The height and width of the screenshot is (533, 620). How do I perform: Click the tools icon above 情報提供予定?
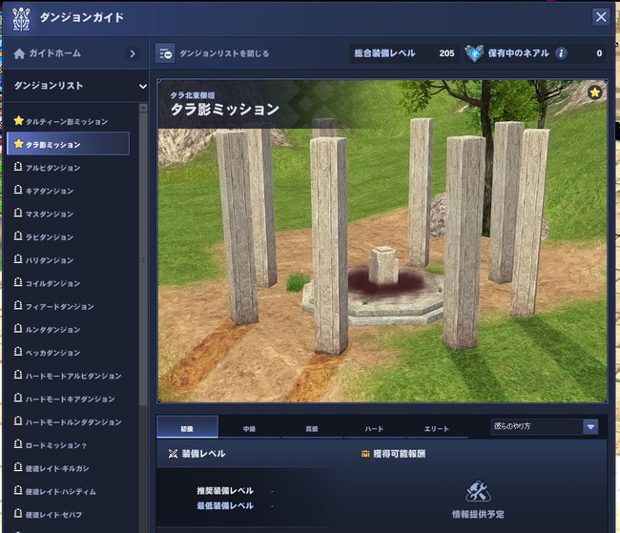coord(478,491)
